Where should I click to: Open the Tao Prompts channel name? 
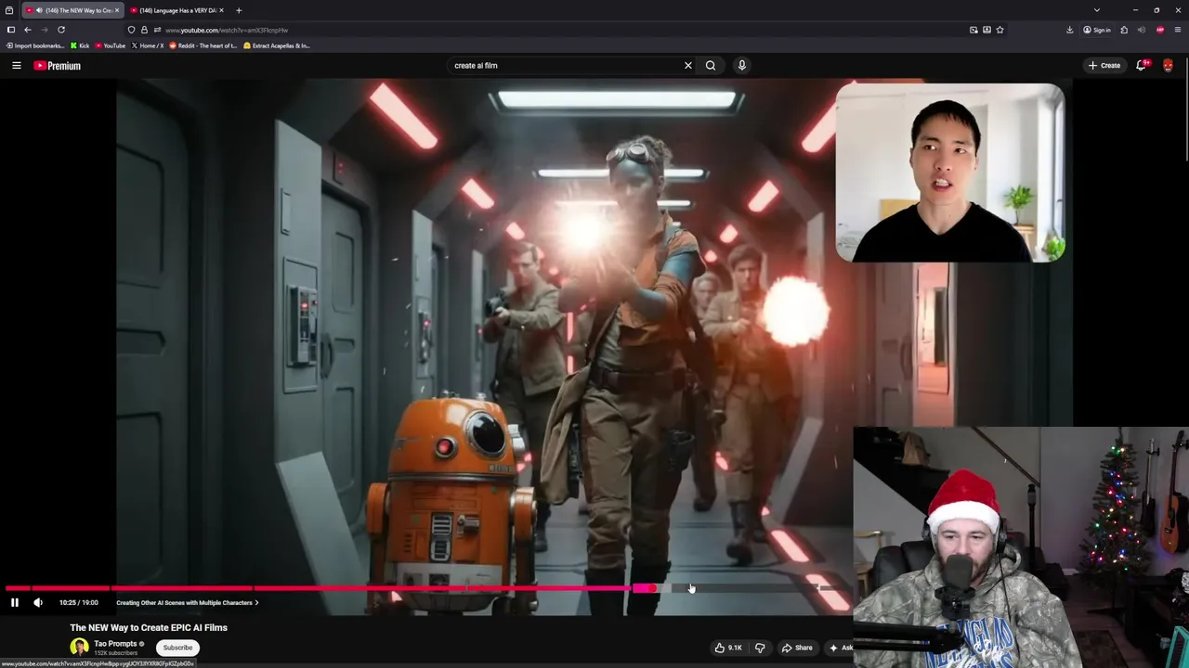coord(115,643)
